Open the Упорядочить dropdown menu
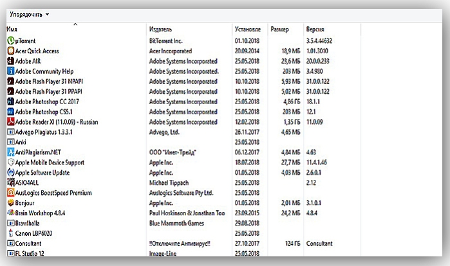The width and height of the screenshot is (450, 266). pyautogui.click(x=29, y=14)
